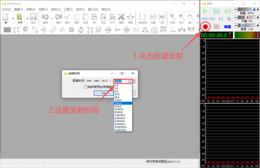
Task: Click OK in the 持续时间 dialog
Action: (104, 93)
